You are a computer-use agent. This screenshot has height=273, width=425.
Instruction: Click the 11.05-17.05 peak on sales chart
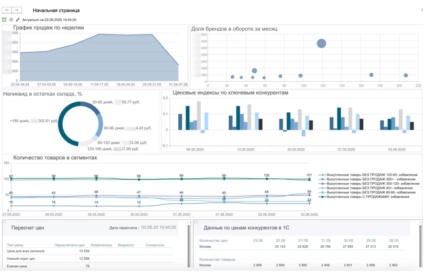click(99, 34)
